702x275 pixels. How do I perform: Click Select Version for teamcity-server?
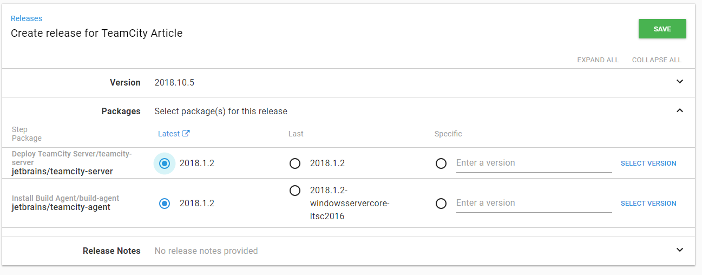[648, 163]
